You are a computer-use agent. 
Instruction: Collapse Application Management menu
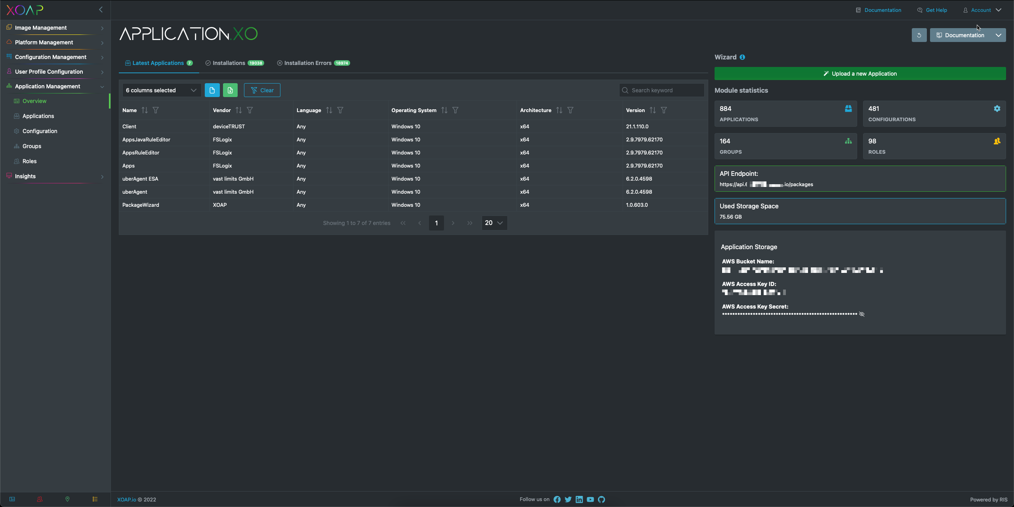55,86
